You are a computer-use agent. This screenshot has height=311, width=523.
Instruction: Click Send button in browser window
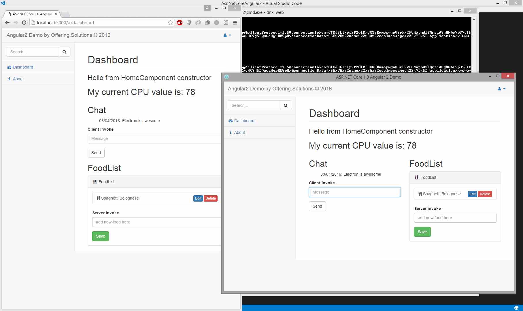point(96,153)
